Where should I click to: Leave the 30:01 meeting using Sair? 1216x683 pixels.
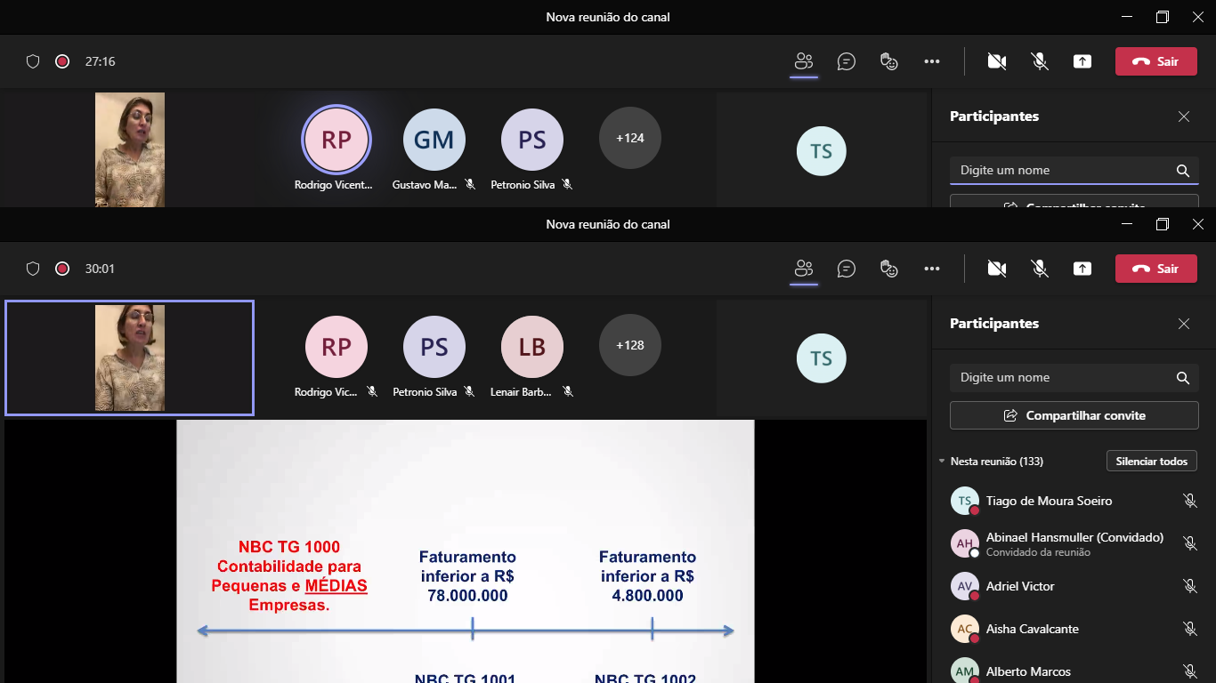[x=1155, y=269]
